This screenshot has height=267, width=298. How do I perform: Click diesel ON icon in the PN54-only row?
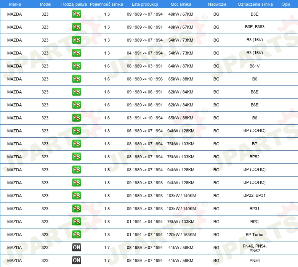point(76,261)
